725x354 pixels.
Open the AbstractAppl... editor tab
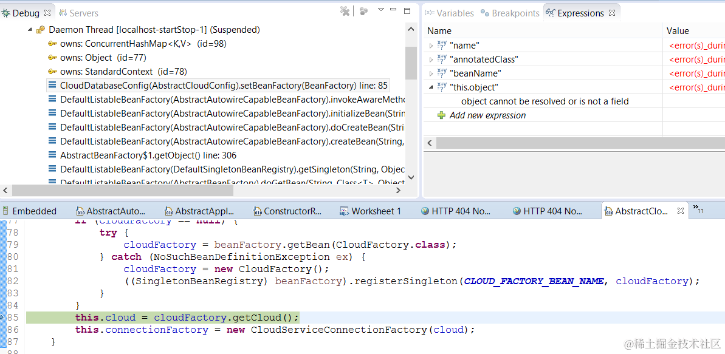coord(199,211)
